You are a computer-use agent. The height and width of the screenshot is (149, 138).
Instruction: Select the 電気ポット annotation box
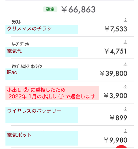(x=42, y=138)
